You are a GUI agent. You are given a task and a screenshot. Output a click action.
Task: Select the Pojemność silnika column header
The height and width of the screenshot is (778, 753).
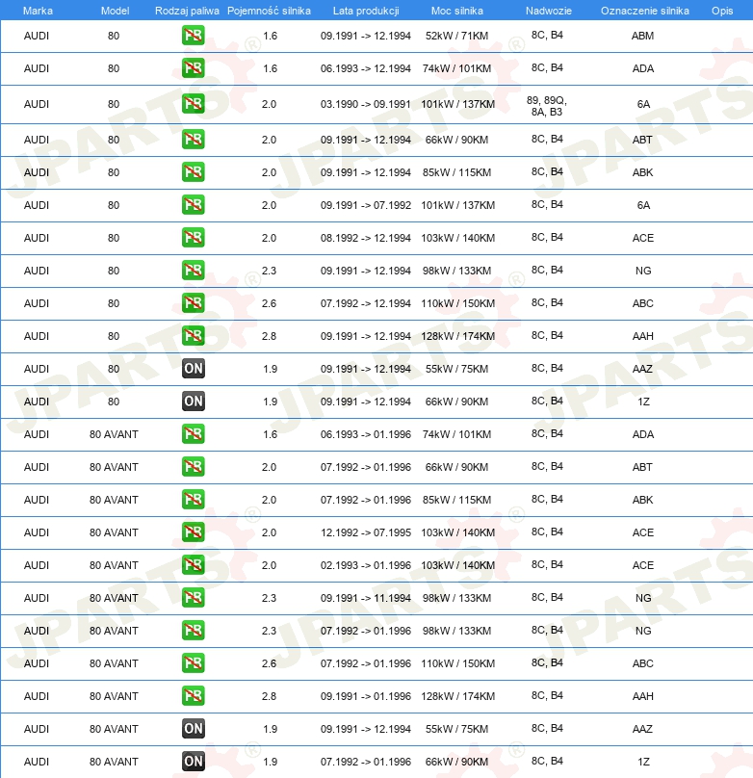tap(269, 11)
